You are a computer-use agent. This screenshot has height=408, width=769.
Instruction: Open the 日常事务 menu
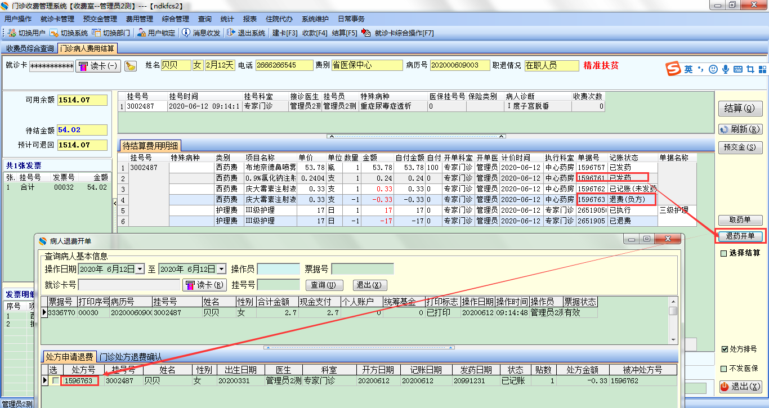351,19
